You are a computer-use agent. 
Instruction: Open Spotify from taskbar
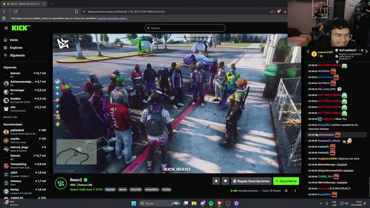coord(211,203)
